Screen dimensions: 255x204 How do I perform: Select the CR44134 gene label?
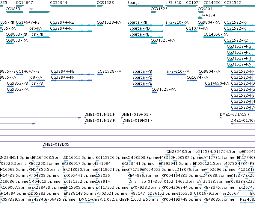207,15
